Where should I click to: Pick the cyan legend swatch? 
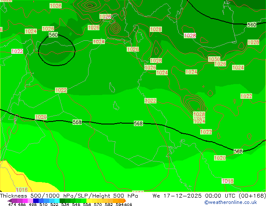point(57,201)
